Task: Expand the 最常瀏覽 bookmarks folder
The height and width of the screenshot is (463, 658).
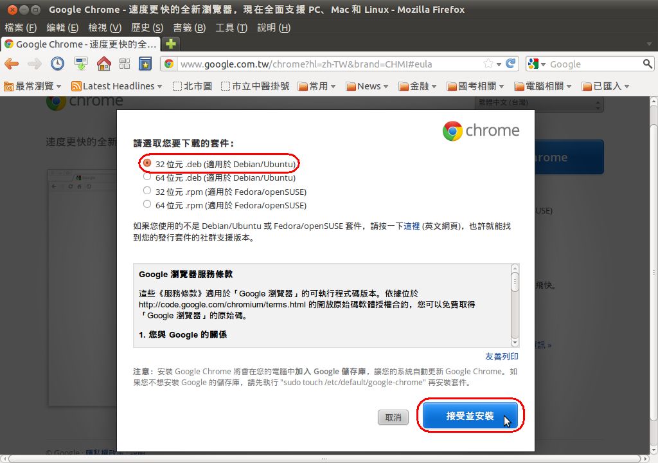Action: [32, 86]
